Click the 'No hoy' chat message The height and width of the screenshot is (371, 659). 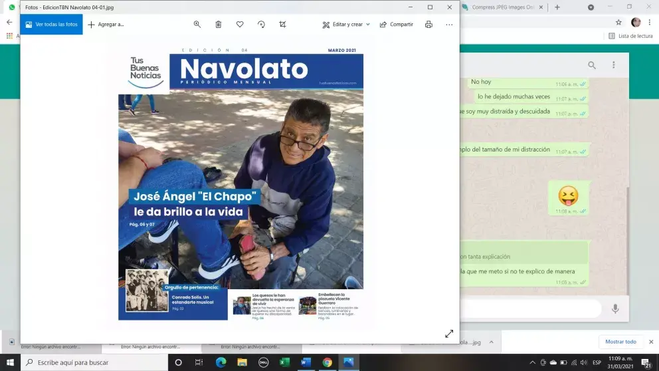tap(481, 82)
